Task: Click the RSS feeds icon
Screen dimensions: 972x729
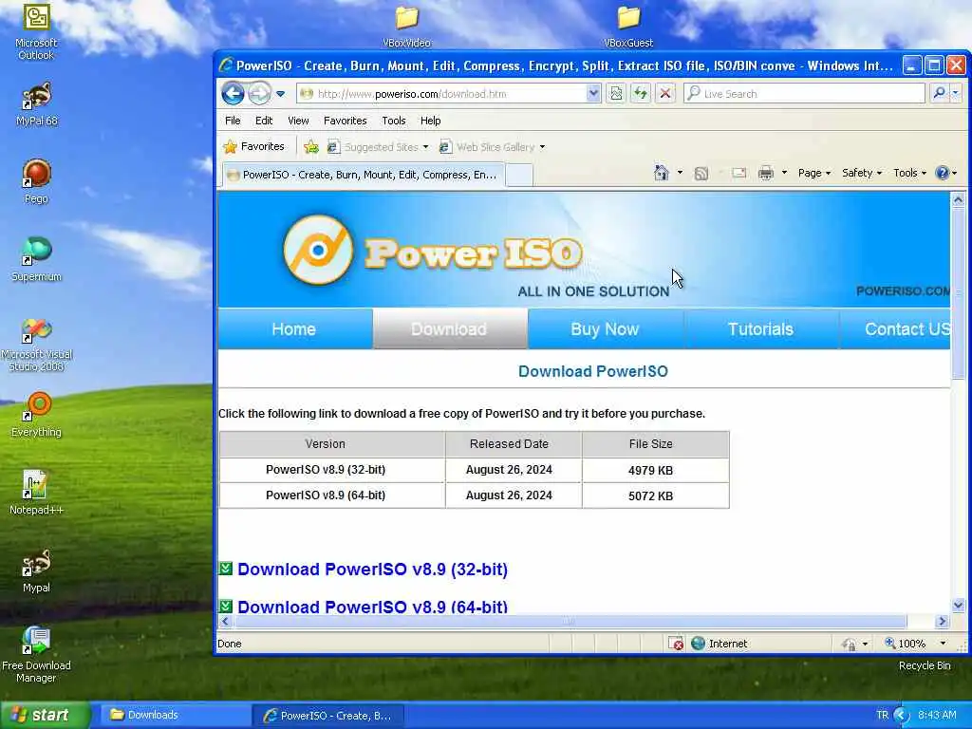Action: [701, 174]
